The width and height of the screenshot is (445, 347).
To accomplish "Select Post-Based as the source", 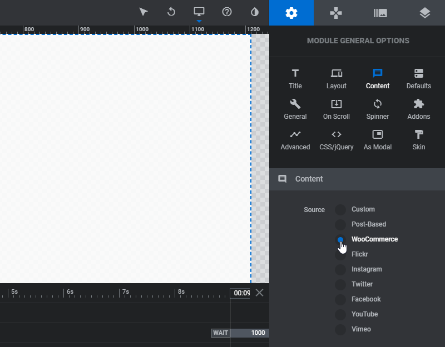I will point(340,225).
